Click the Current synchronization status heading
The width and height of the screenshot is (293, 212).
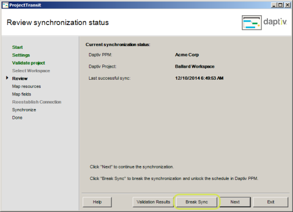click(118, 44)
